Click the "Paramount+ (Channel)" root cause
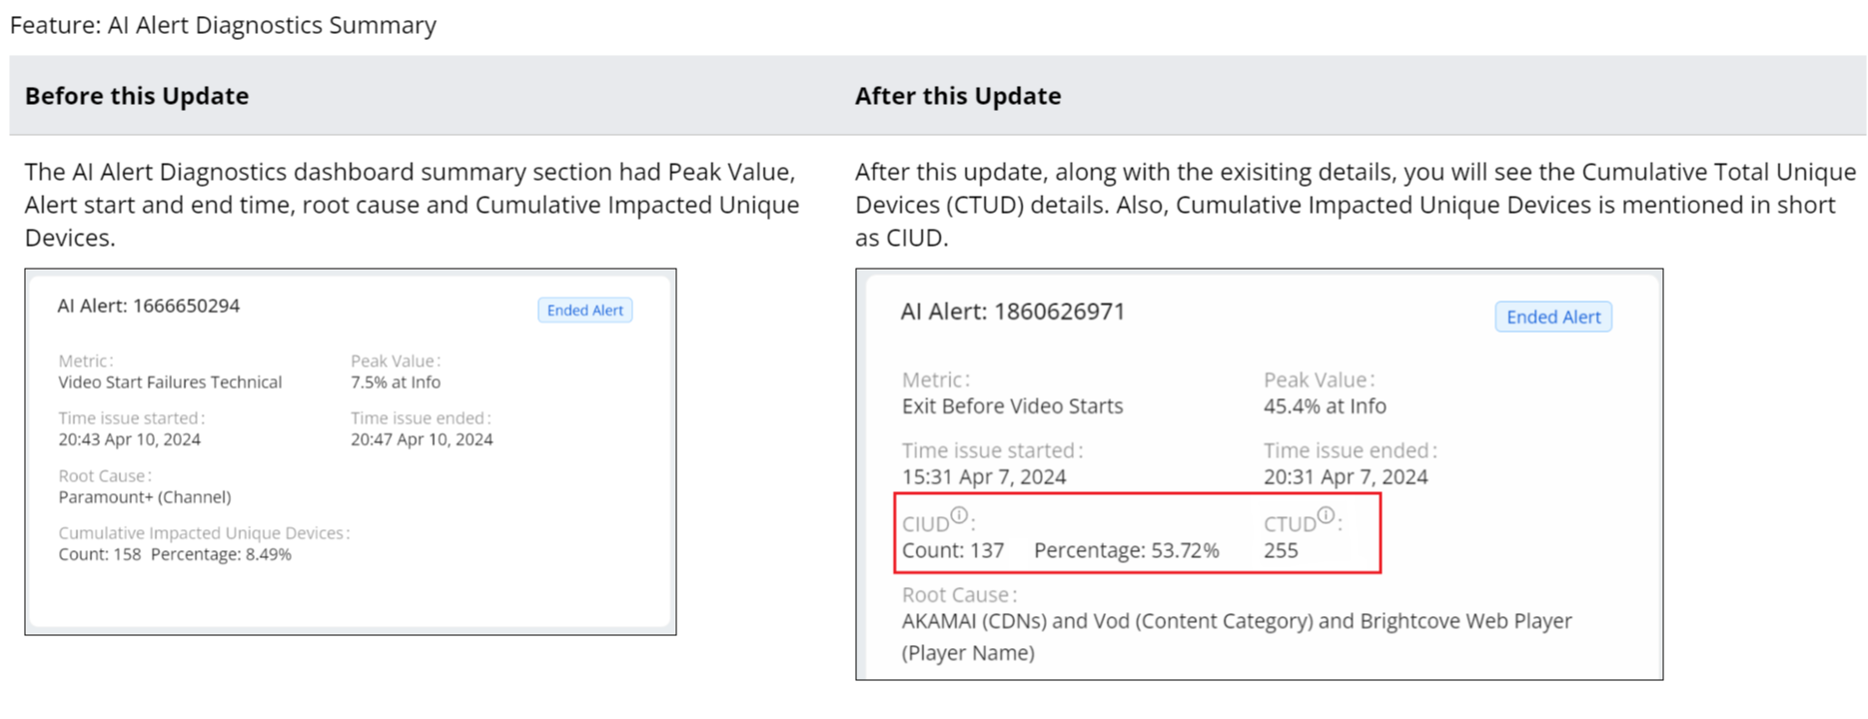Screen dimensions: 1868x719 [x=145, y=497]
